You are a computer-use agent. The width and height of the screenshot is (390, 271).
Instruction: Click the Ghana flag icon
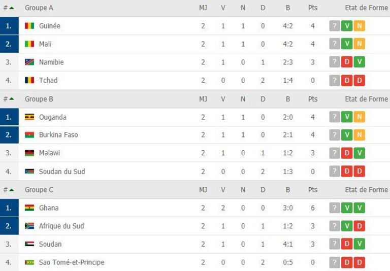click(29, 208)
